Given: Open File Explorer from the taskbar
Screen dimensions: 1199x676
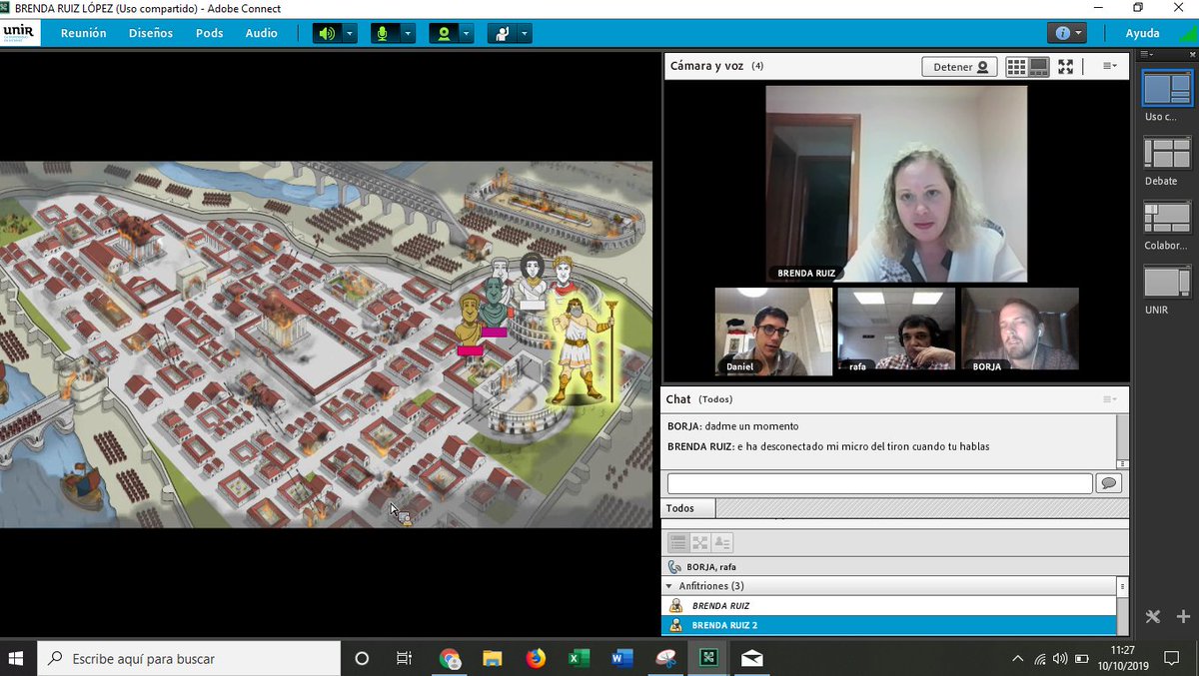Looking at the screenshot, I should point(493,658).
